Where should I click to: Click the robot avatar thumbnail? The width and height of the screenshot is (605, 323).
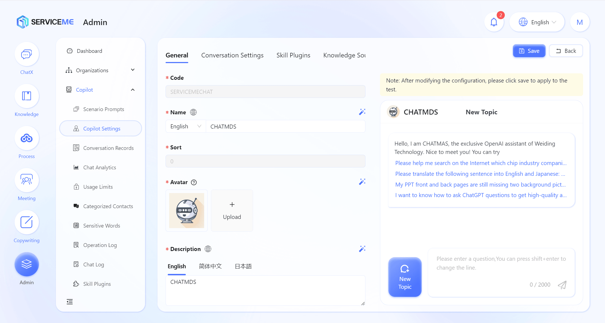[187, 211]
